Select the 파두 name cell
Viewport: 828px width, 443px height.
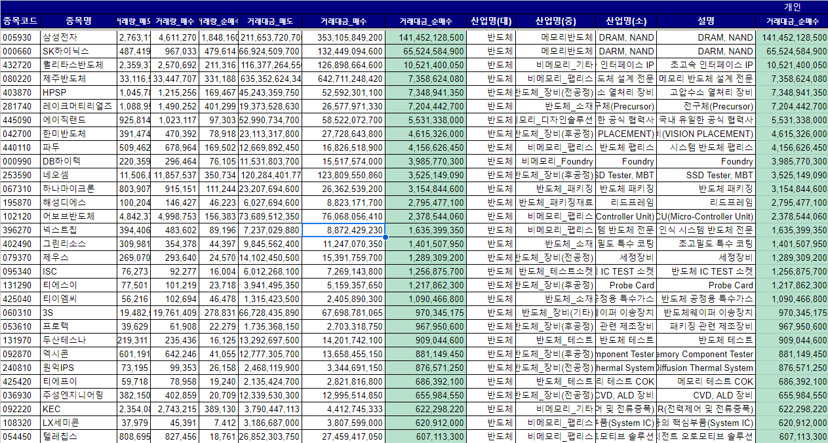(79, 147)
